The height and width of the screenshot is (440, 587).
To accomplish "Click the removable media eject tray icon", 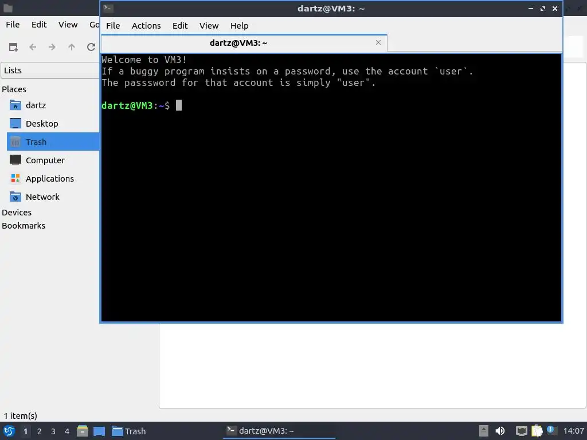I will [483, 431].
